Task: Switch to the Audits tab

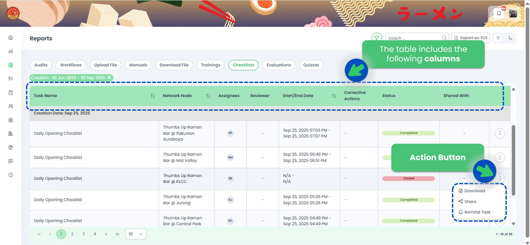Action: pos(41,65)
